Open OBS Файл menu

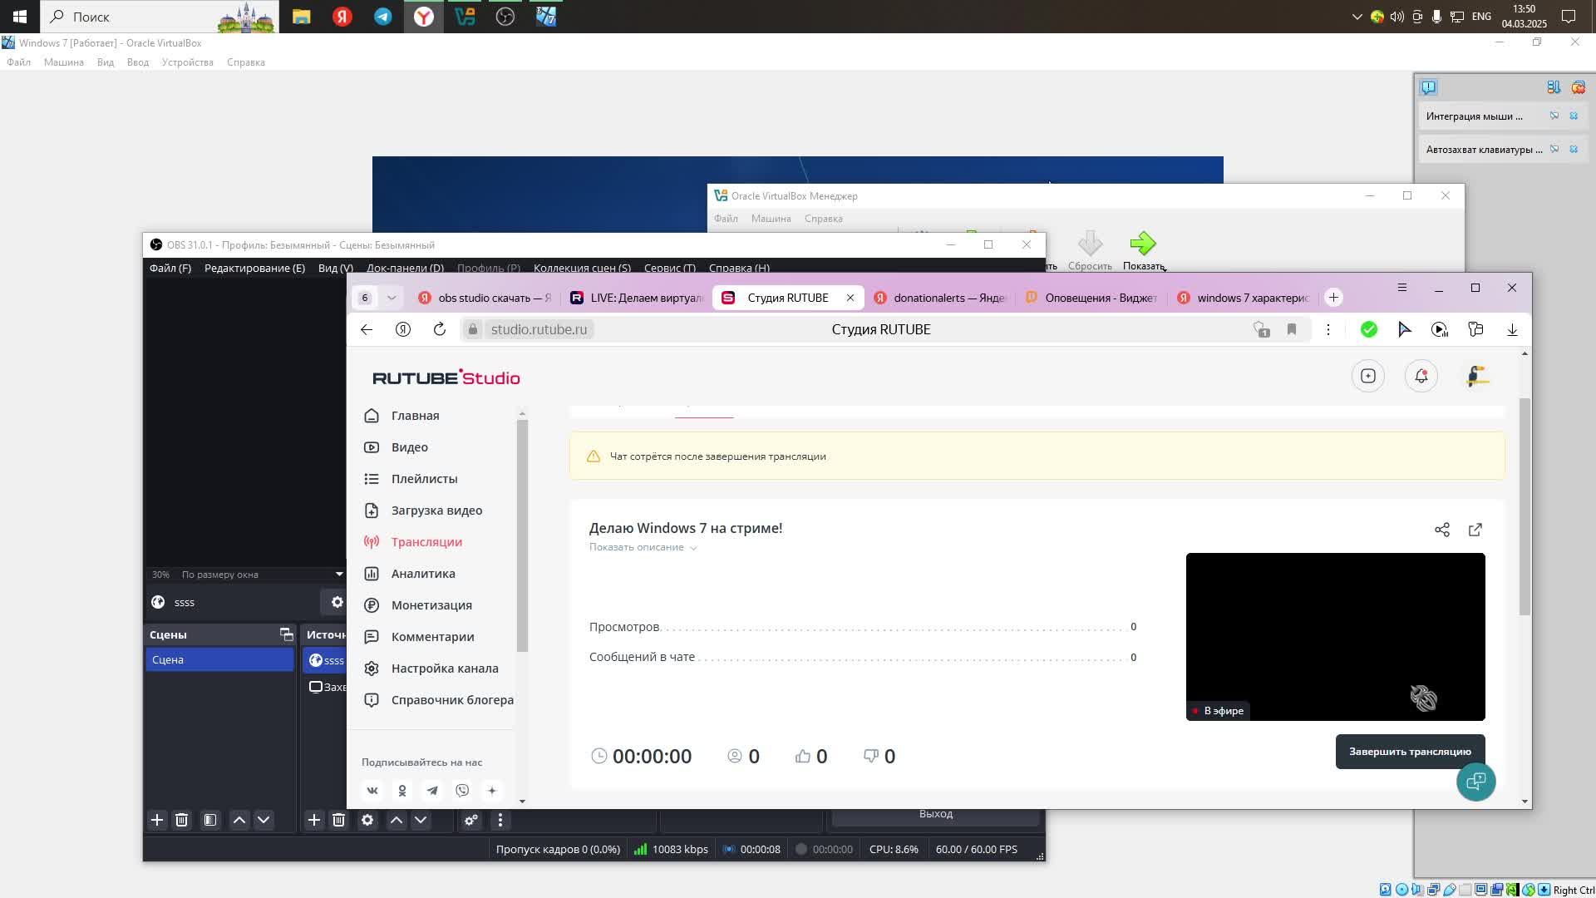tap(170, 268)
